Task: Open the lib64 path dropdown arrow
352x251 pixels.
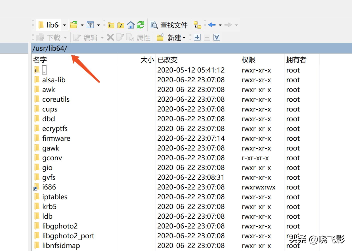Action: (x=64, y=25)
